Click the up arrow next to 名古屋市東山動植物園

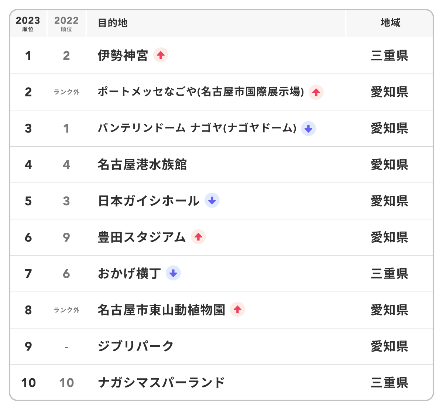tap(237, 310)
